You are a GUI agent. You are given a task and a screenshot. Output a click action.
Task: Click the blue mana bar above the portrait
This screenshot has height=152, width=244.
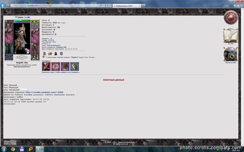[22, 22]
